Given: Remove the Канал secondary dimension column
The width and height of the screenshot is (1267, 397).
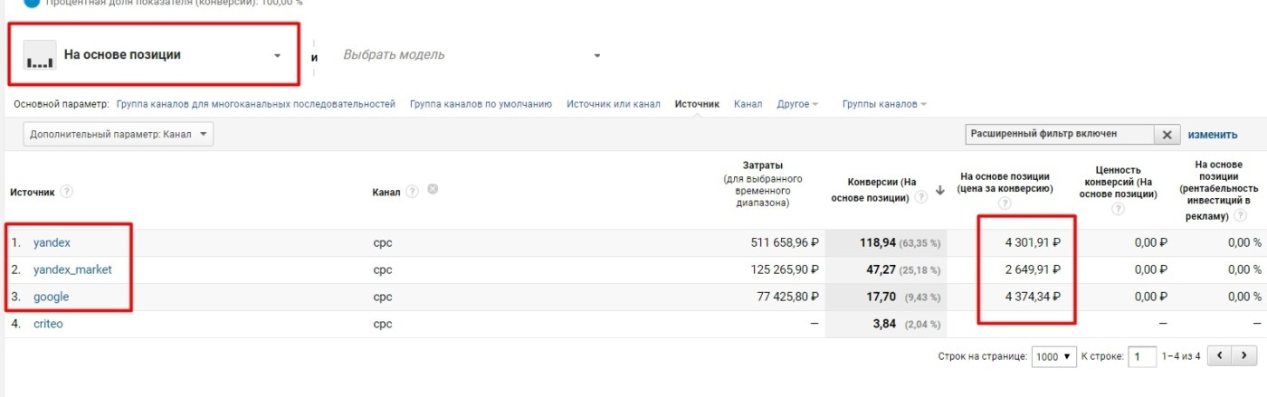Looking at the screenshot, I should pyautogui.click(x=433, y=190).
